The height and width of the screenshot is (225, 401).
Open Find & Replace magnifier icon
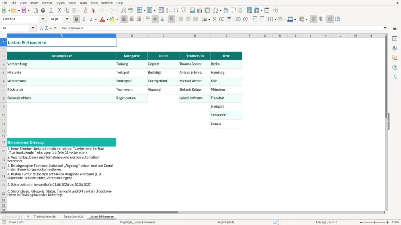123,10
